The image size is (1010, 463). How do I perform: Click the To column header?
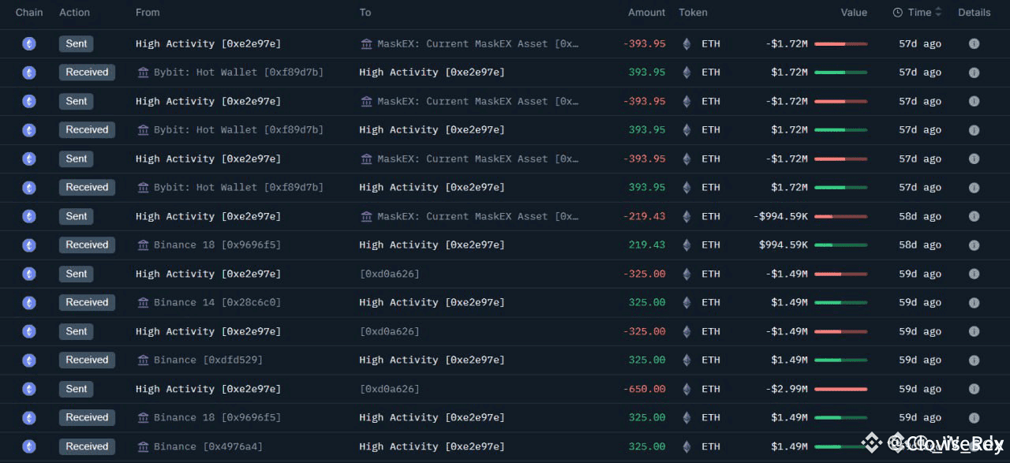click(365, 12)
